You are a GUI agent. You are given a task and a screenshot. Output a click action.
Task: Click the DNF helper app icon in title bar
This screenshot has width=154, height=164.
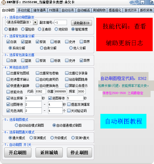click(4, 2)
